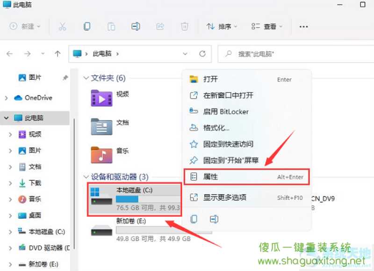
Task: Expand Local Disk (C:) node in sidebar
Action: click(10, 232)
